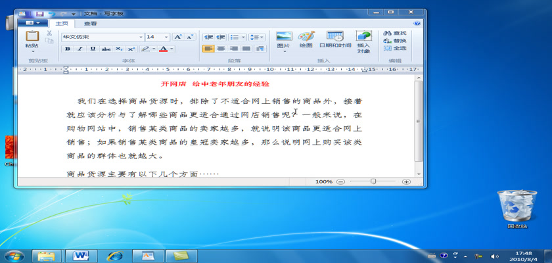Click Select All (全选) button
552x263 pixels.
[x=396, y=48]
